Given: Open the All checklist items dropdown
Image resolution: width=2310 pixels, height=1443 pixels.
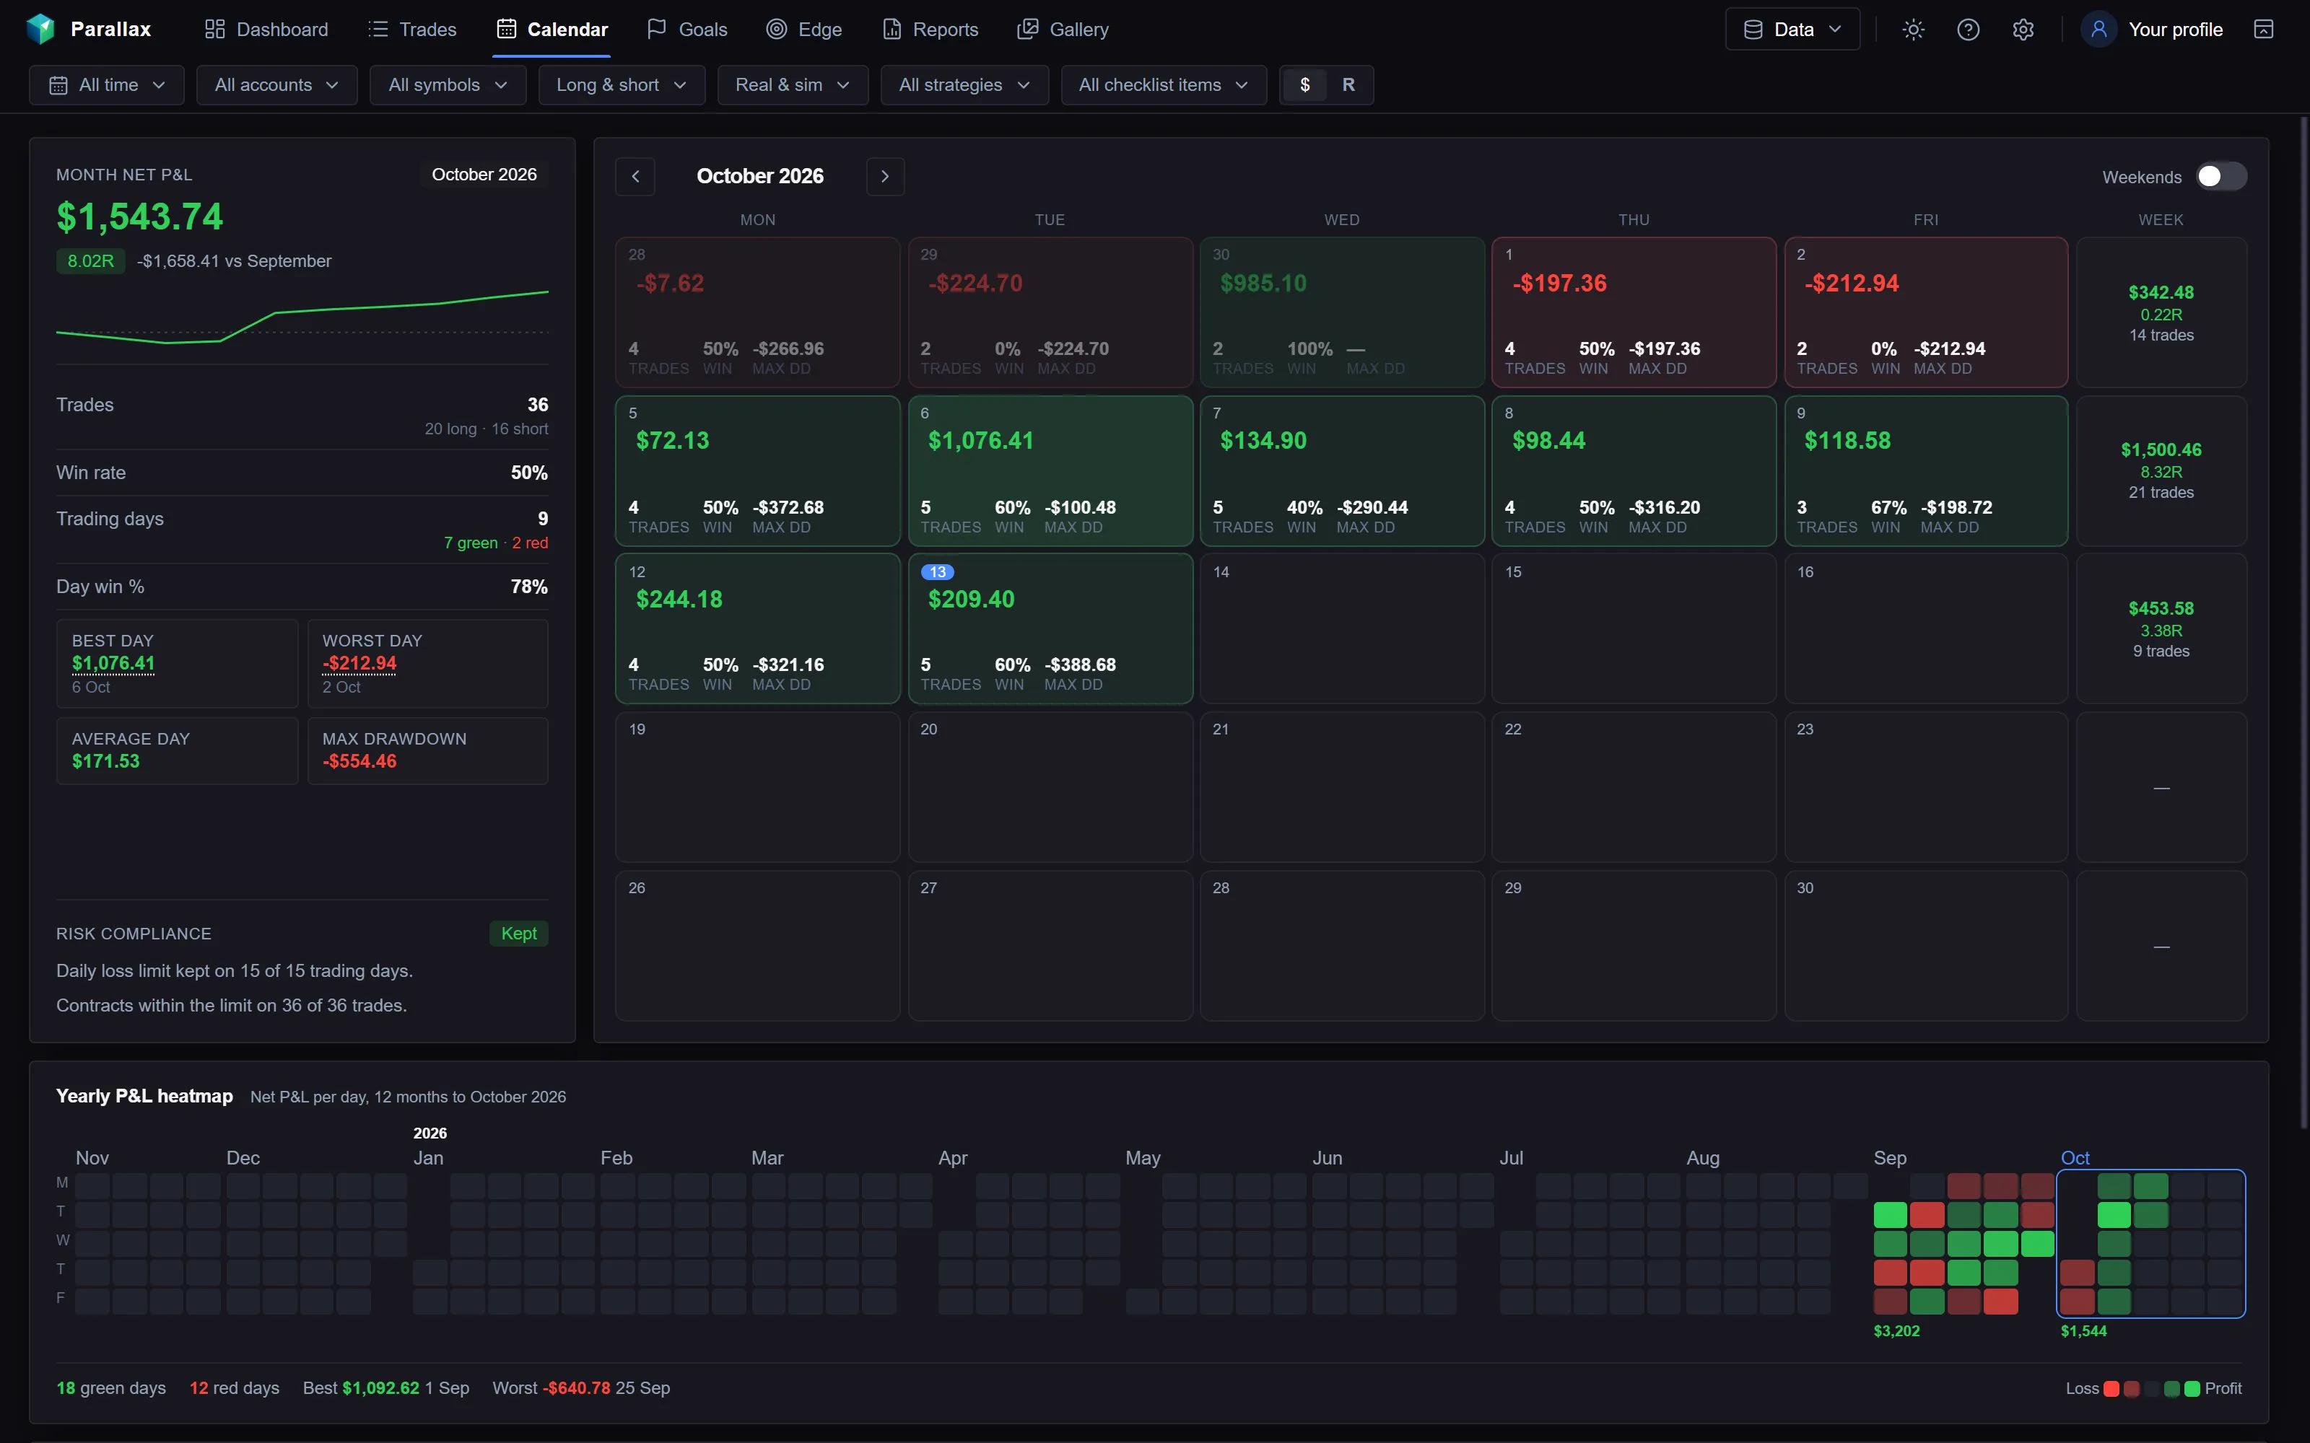Looking at the screenshot, I should point(1164,85).
